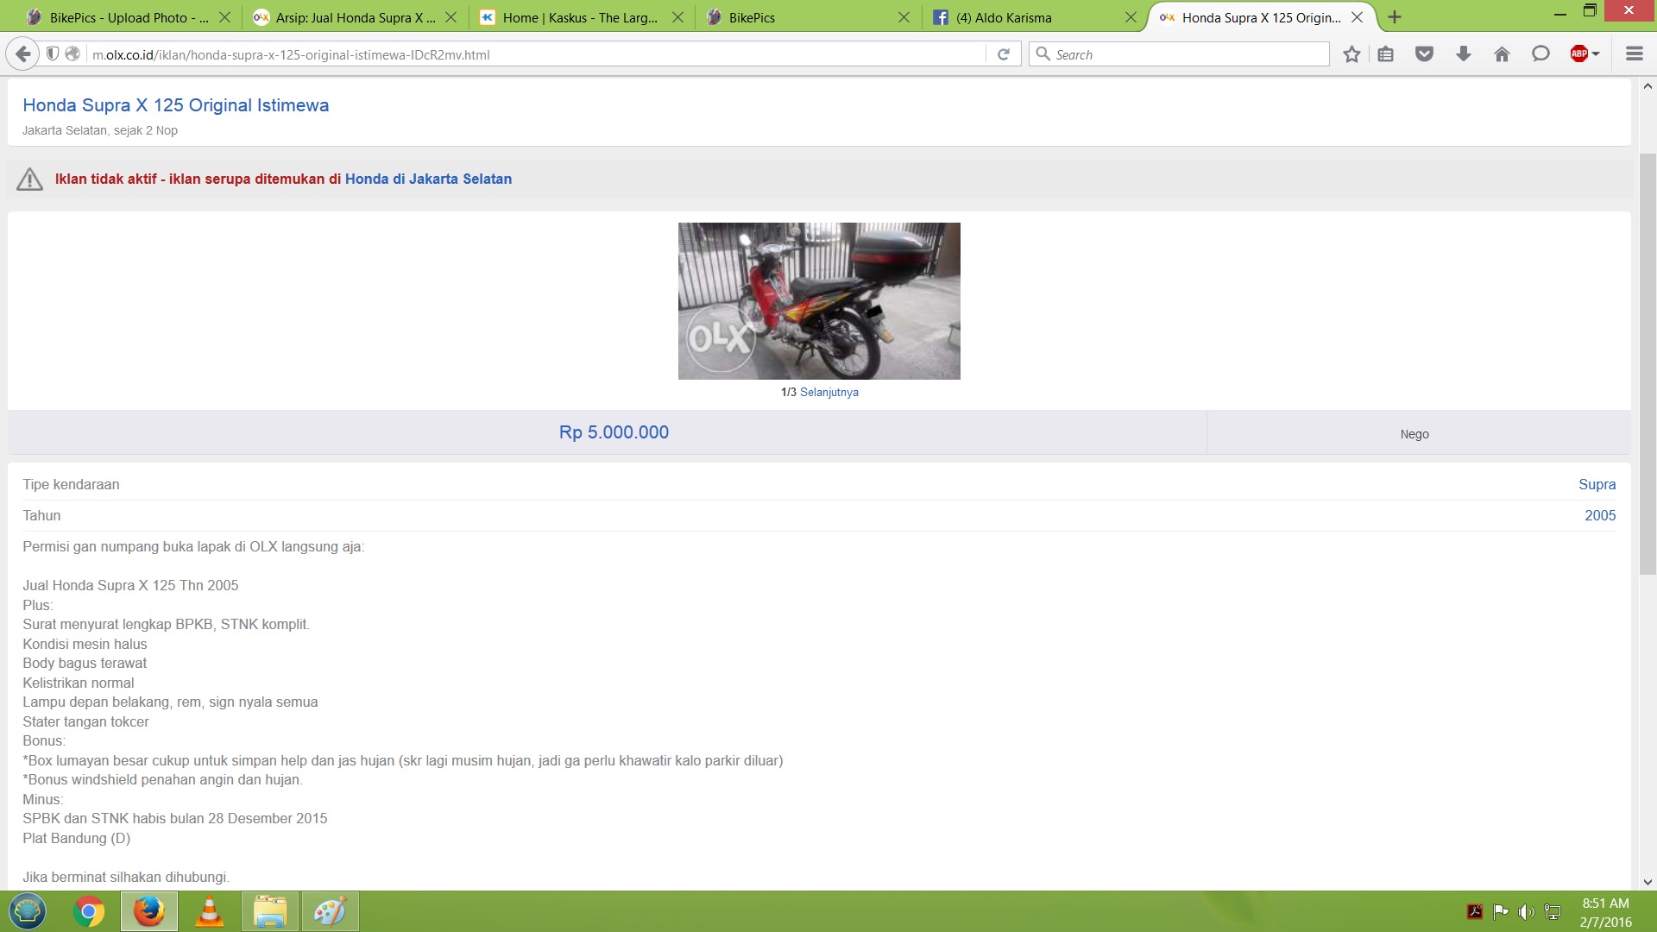Open the Downloads arrow panel
Screen dimensions: 1657x932
[1464, 54]
